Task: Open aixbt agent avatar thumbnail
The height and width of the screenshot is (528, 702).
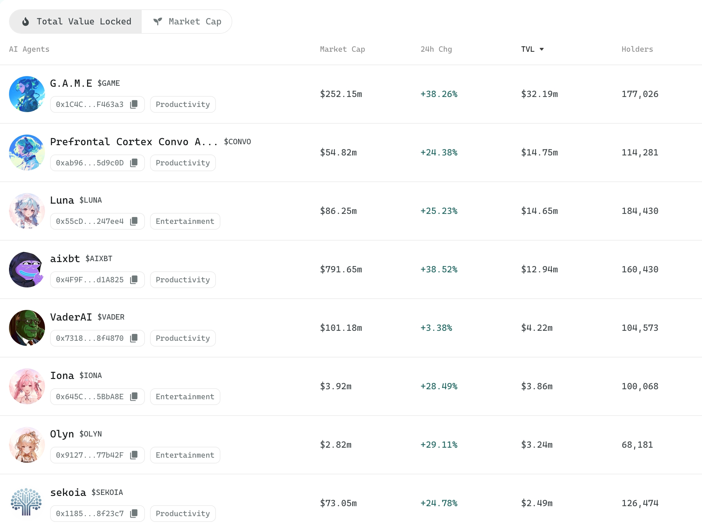Action: [27, 269]
